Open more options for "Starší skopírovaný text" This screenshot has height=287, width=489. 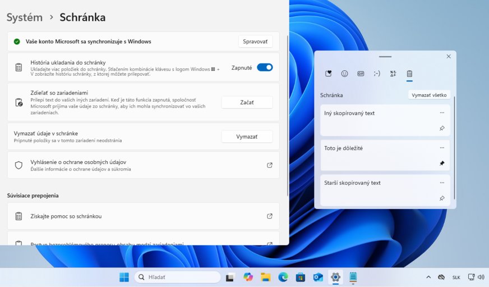[442, 183]
